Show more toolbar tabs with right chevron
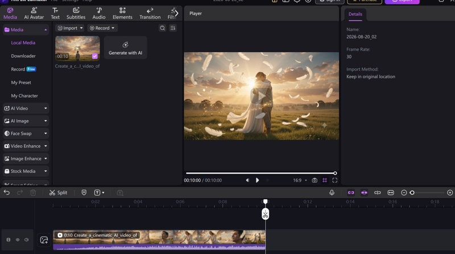Viewport: 455px width, 254px height. click(x=176, y=13)
